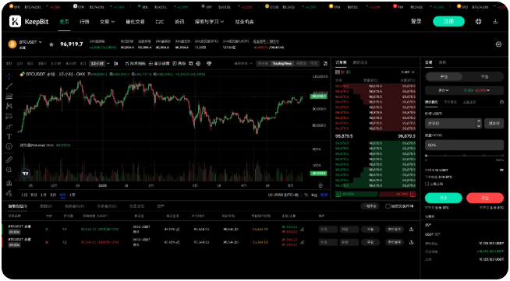Switch to the 平仓 close position tab
This screenshot has width=510, height=281.
click(x=484, y=76)
